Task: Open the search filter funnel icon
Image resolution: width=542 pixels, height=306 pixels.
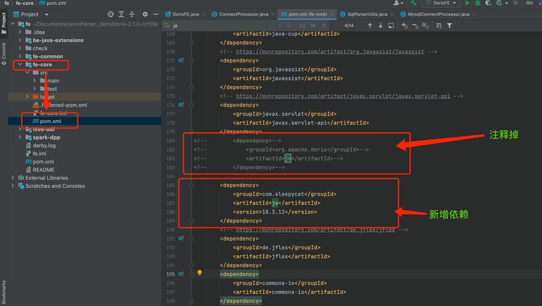Action: (x=449, y=26)
